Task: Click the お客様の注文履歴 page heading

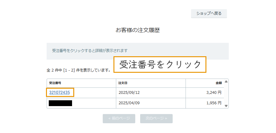Action: click(138, 30)
